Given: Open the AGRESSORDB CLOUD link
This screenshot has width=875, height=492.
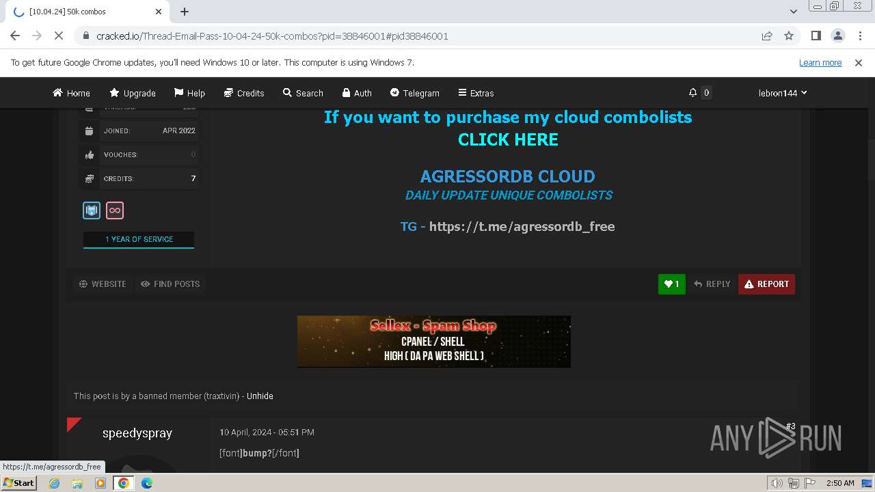Looking at the screenshot, I should (x=508, y=176).
